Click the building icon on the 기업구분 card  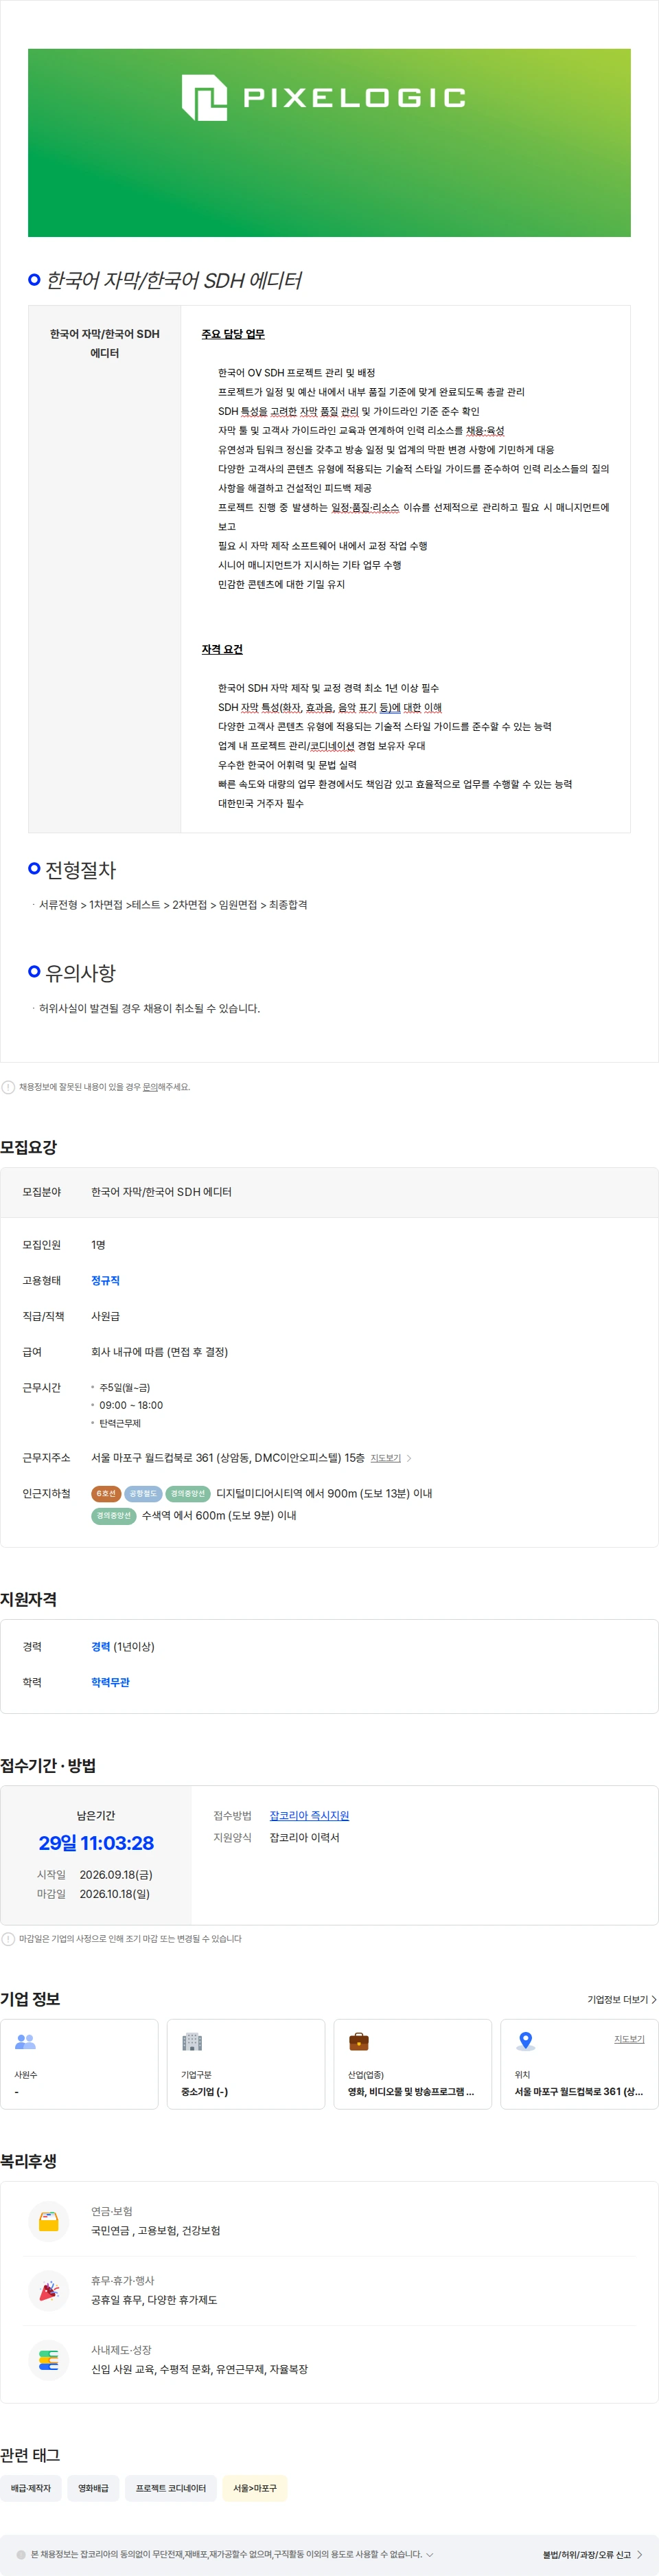(192, 2042)
